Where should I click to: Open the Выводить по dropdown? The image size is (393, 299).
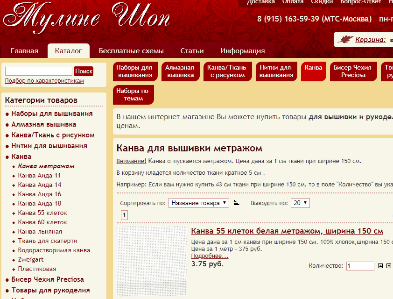(x=300, y=203)
